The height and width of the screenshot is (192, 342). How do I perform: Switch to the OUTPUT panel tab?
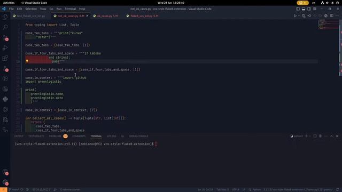(x=19, y=136)
